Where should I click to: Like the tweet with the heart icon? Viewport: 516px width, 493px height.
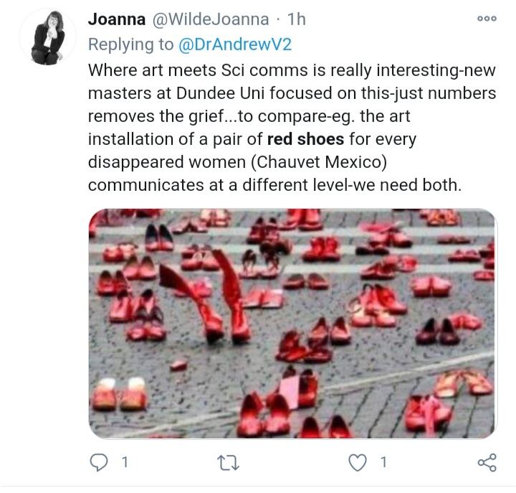(x=358, y=462)
